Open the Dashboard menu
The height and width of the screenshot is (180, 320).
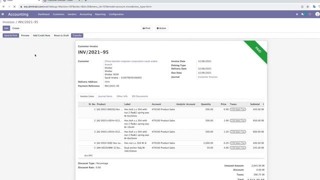43,14
